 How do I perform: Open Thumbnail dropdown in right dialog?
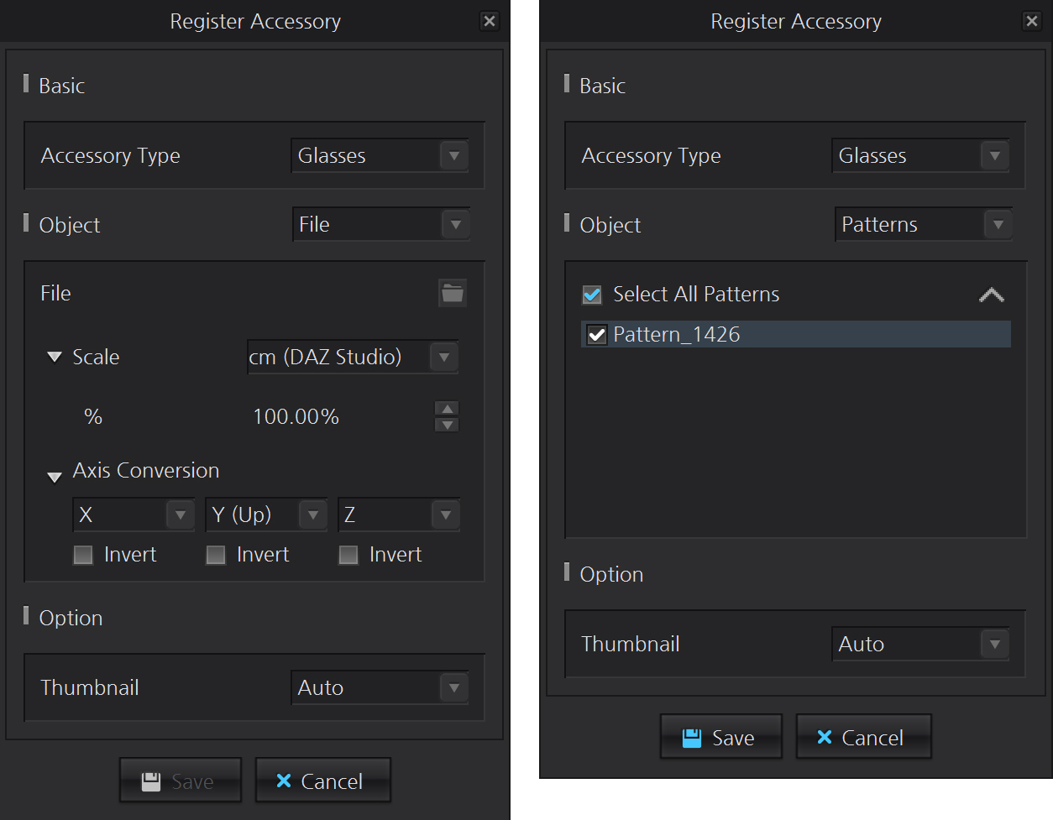(x=921, y=644)
